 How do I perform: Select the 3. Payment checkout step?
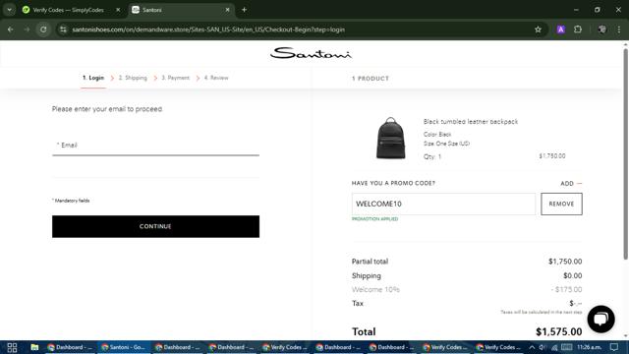click(x=175, y=78)
